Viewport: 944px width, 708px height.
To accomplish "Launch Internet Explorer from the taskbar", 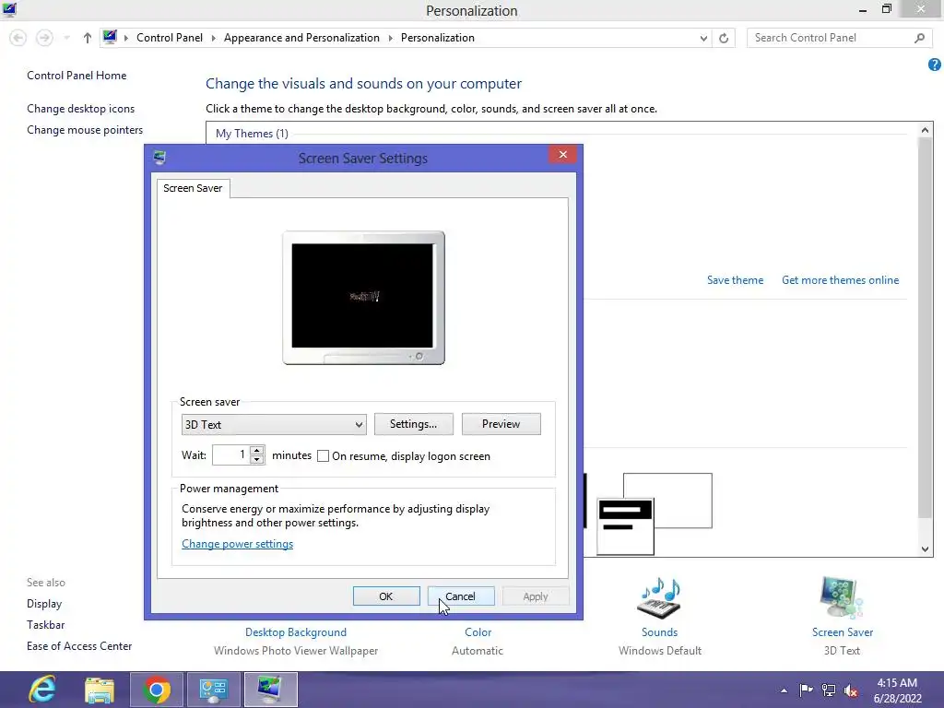I will 42,690.
